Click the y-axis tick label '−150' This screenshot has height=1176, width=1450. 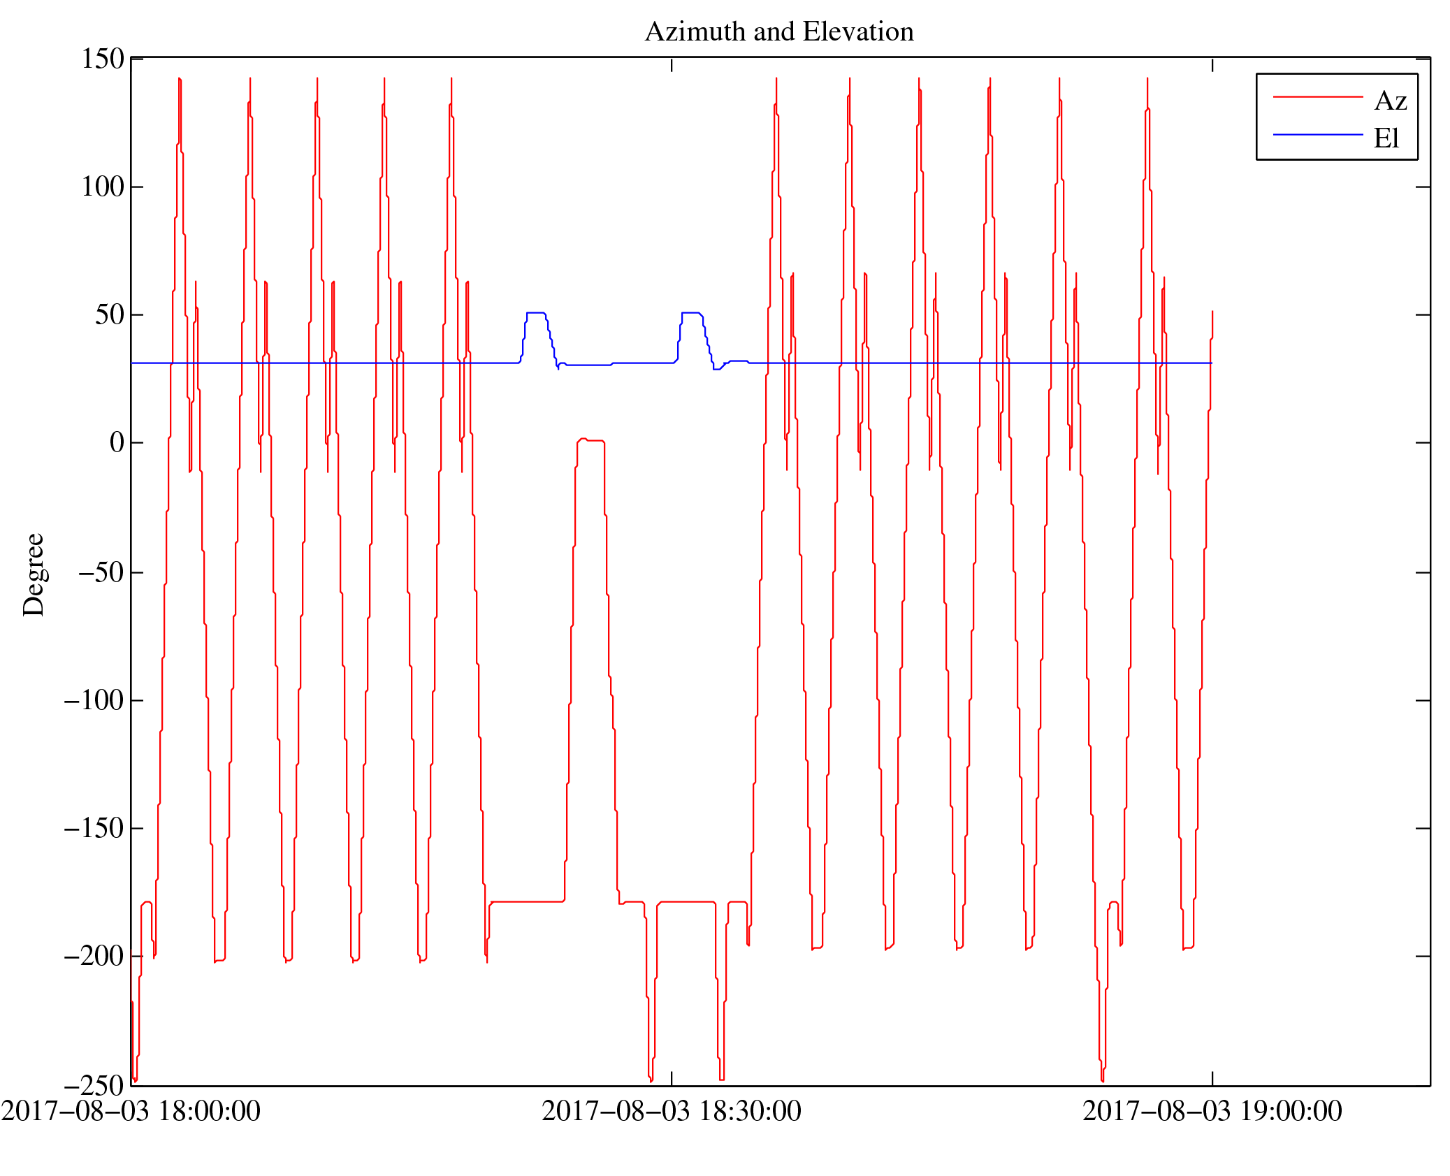point(94,828)
